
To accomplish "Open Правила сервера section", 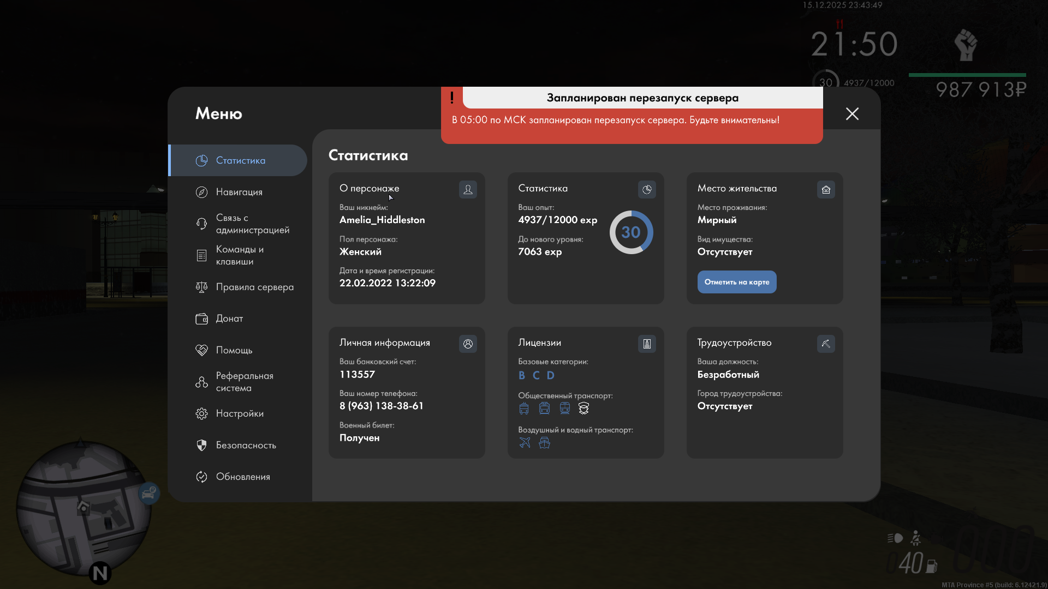I will [254, 287].
